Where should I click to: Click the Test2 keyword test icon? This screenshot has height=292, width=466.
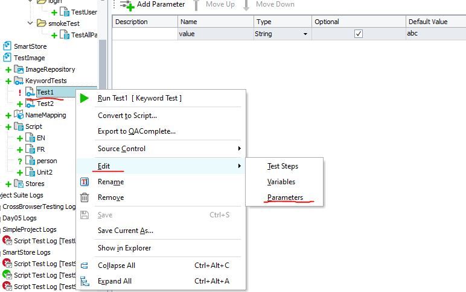tap(30, 104)
